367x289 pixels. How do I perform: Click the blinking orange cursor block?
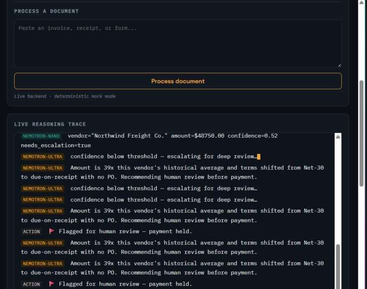[x=258, y=157]
